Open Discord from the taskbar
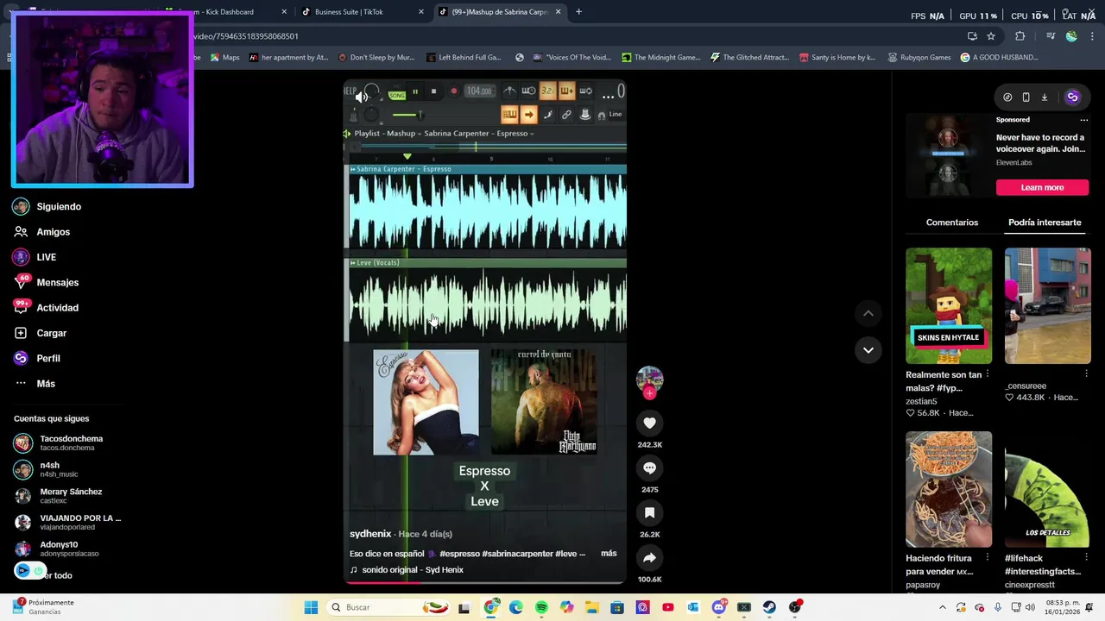This screenshot has width=1105, height=621. [x=718, y=607]
